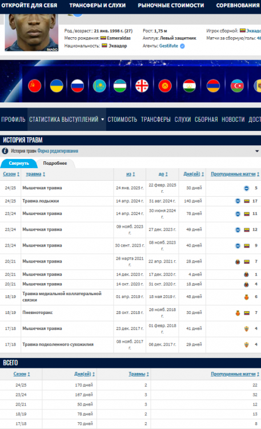The height and width of the screenshot is (429, 261).
Task: Sort injury table by Дня(ей)
Action: (194, 174)
